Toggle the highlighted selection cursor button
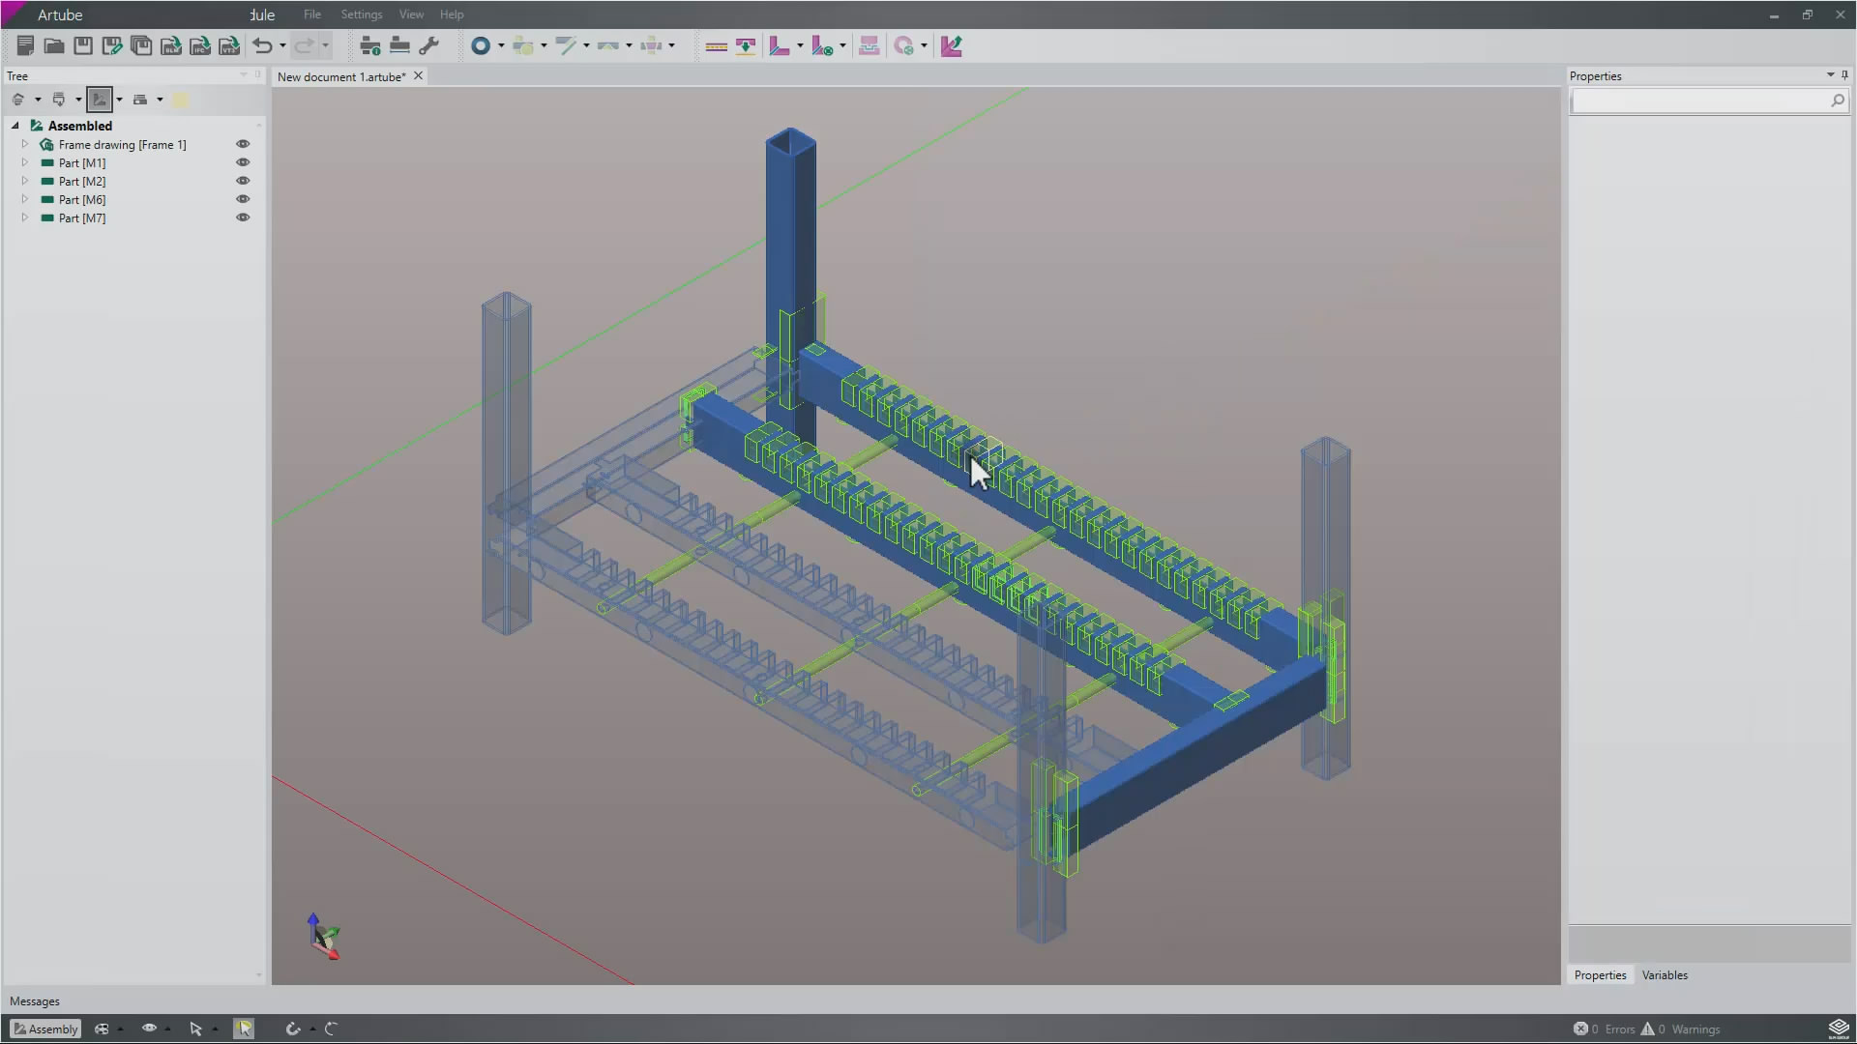 tap(244, 1029)
